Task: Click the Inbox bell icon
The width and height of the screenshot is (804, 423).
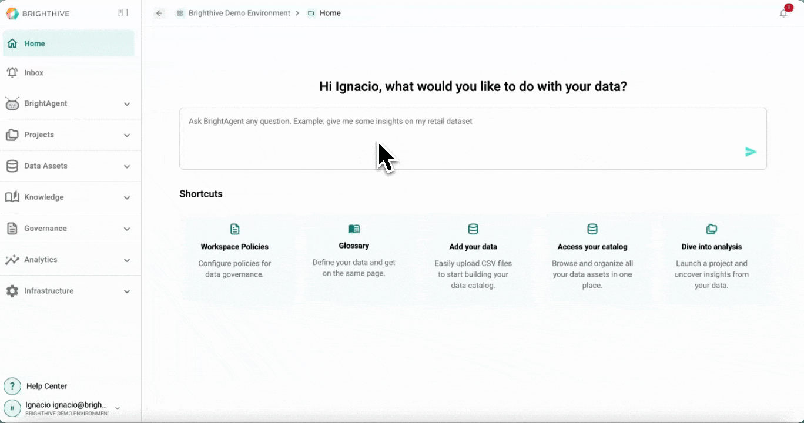Action: pos(12,72)
